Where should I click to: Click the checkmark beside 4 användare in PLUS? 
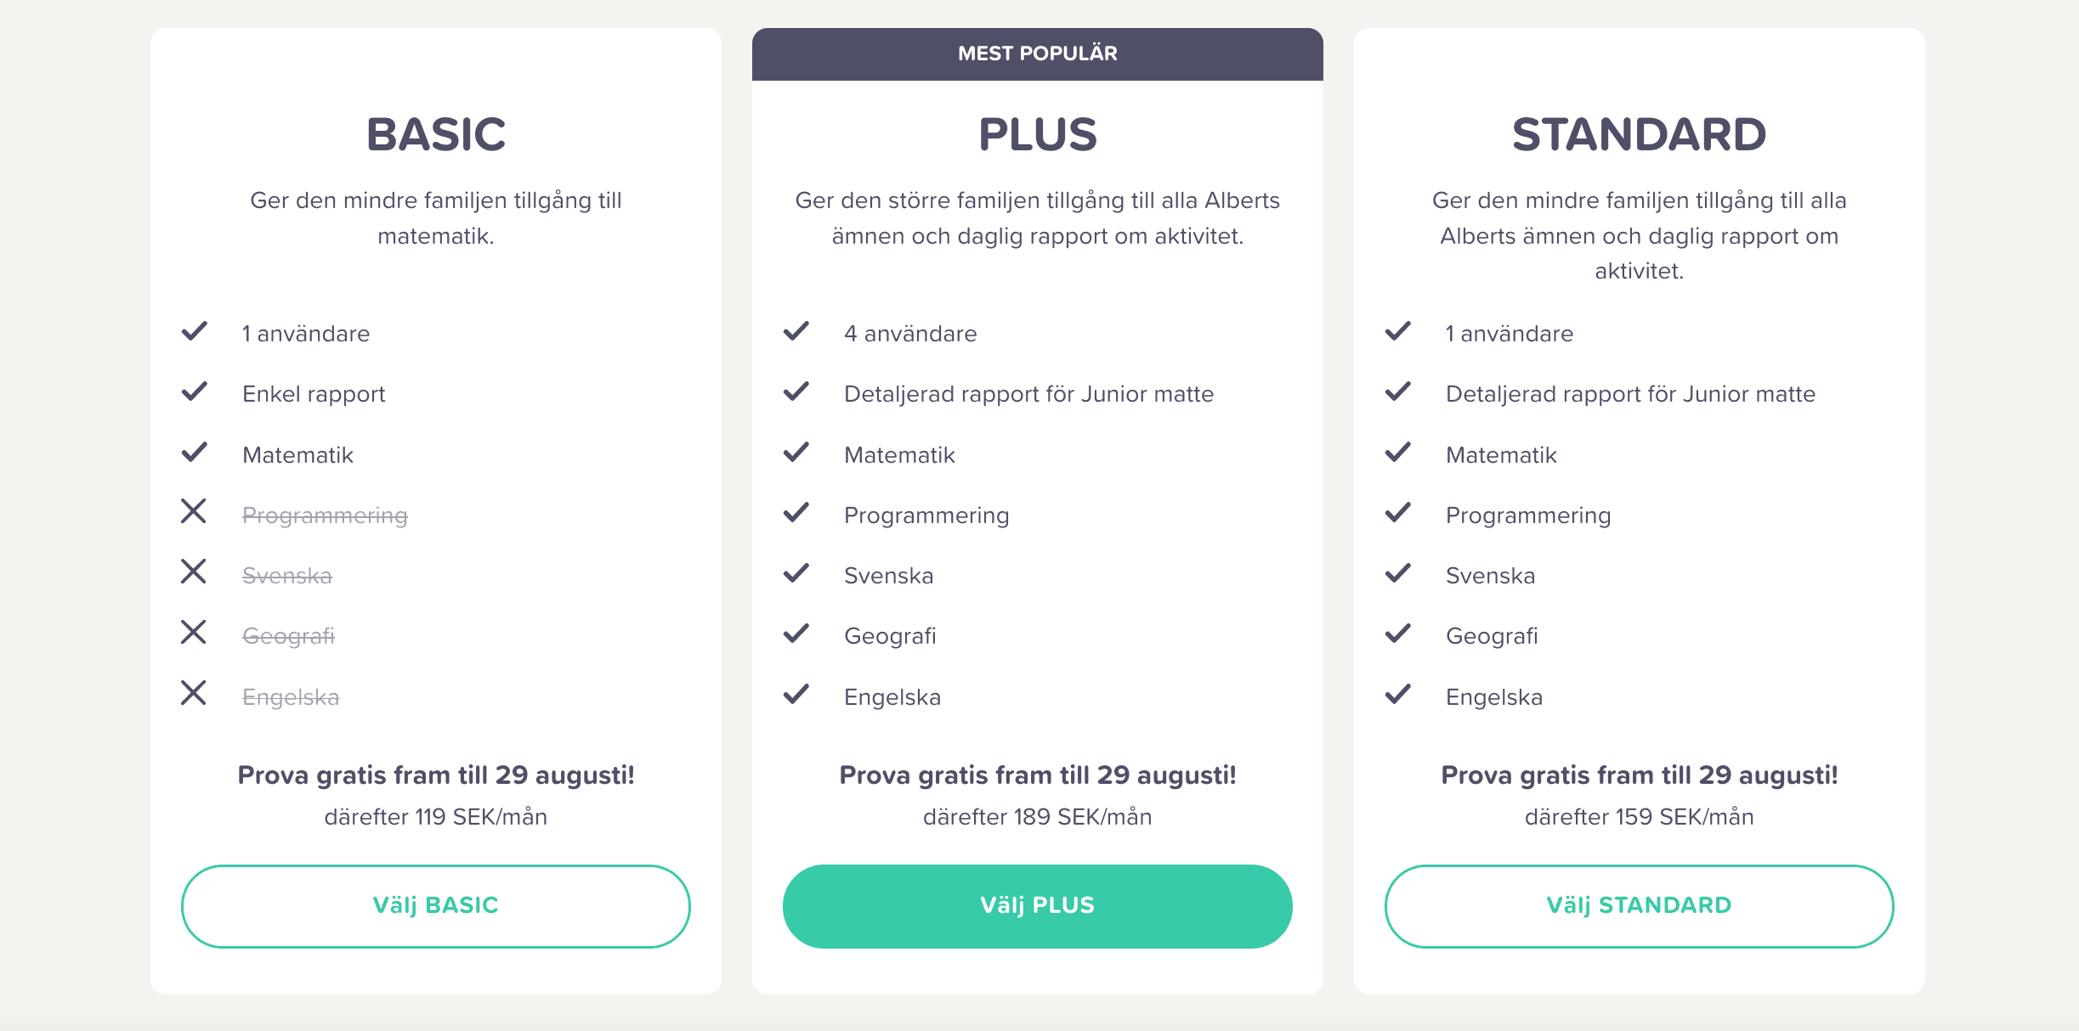796,330
